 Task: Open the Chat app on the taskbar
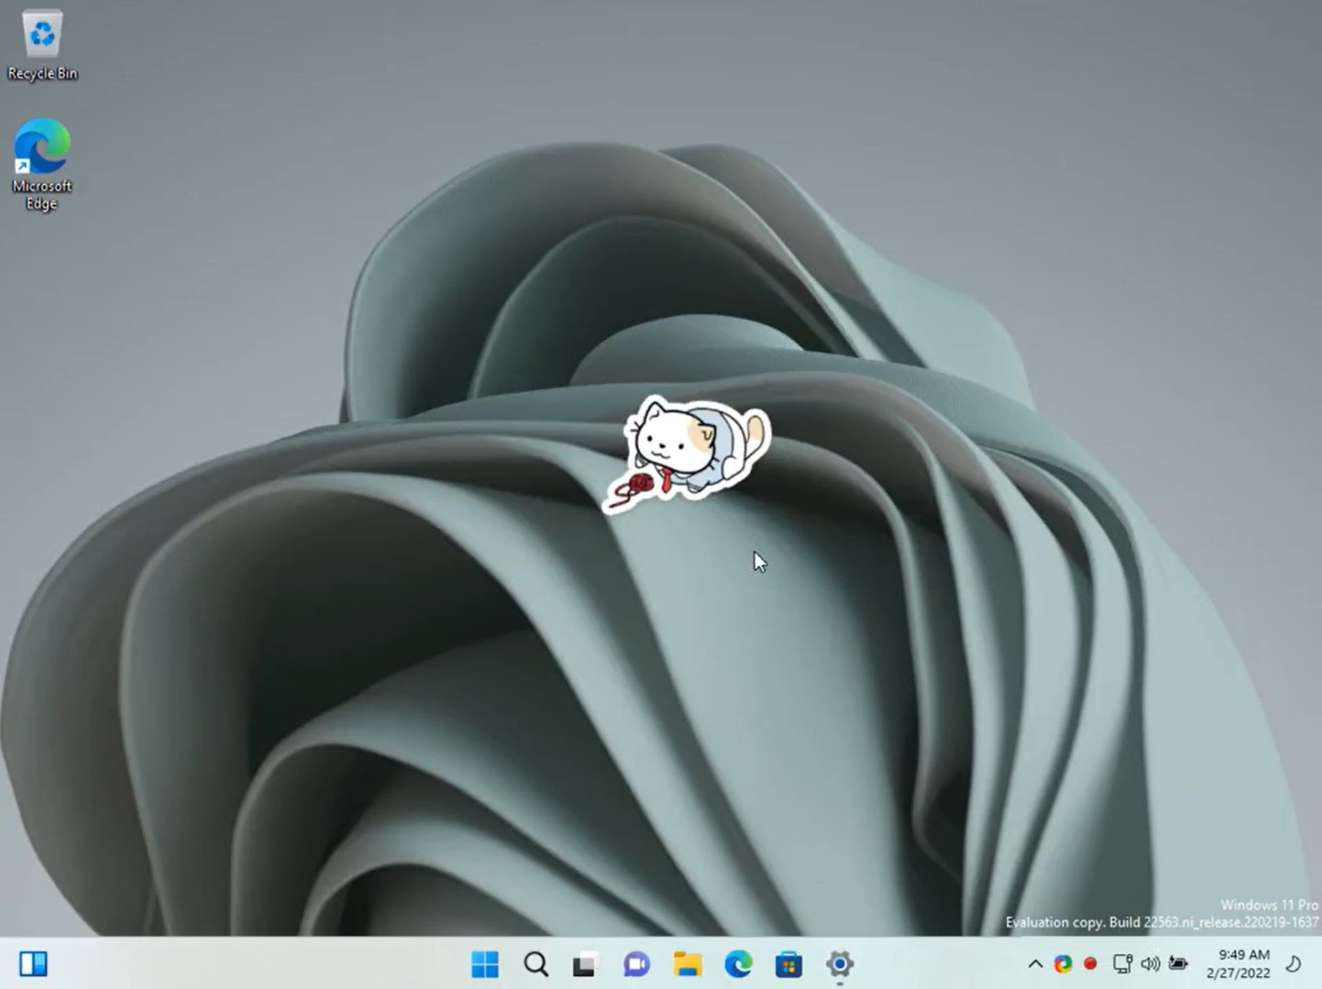point(636,964)
